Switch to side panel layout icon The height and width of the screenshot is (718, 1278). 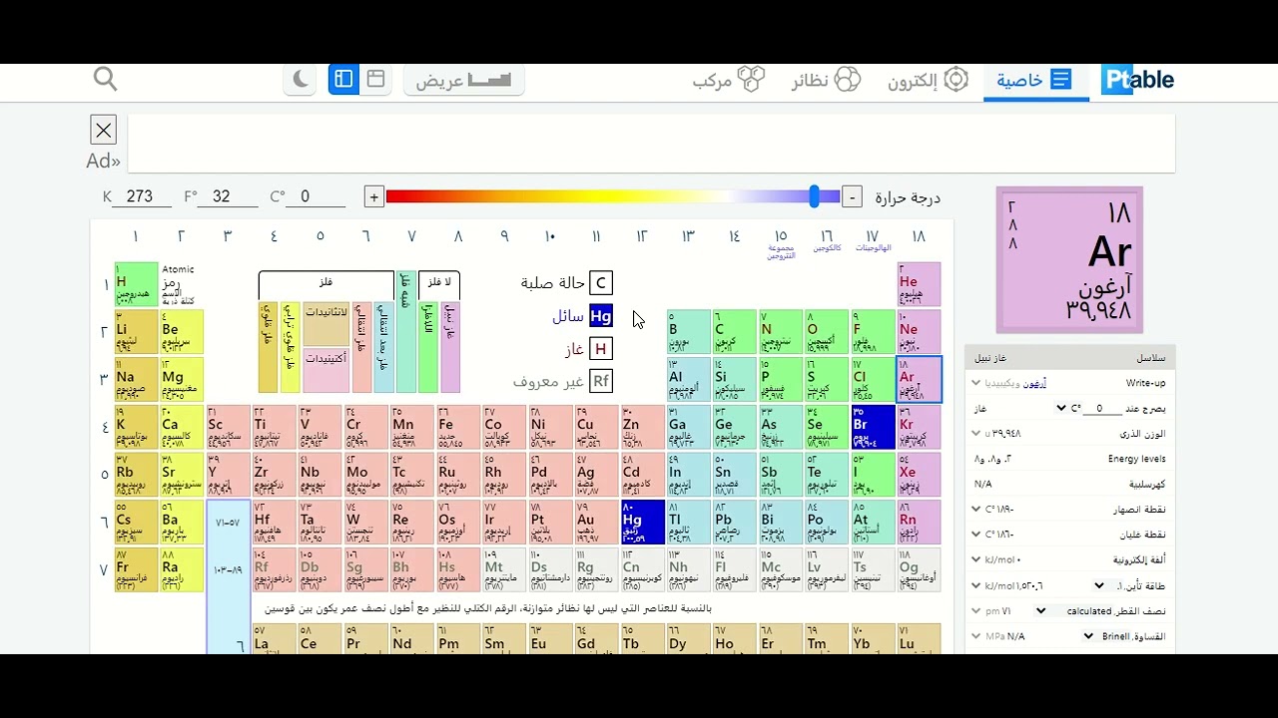[343, 79]
